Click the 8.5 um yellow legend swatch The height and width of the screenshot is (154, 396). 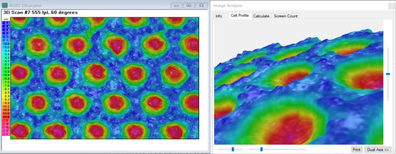(x=6, y=93)
